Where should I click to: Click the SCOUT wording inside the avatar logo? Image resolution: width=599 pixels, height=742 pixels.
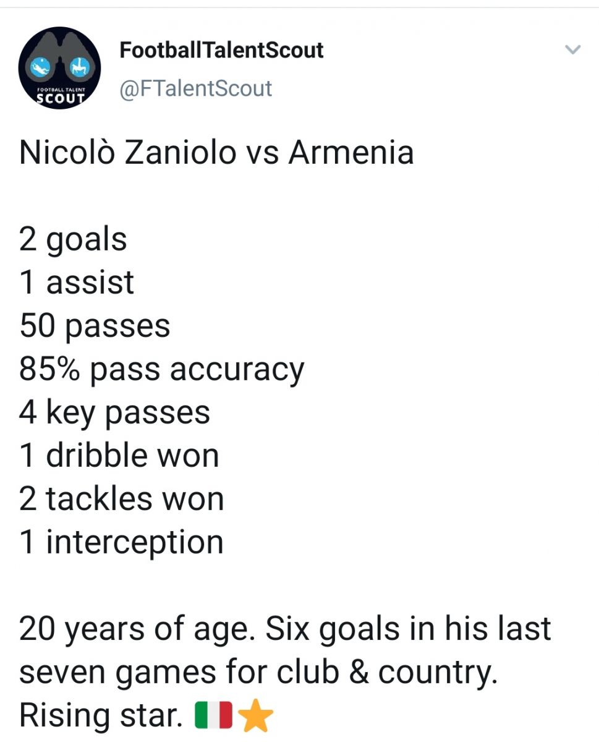[x=59, y=98]
